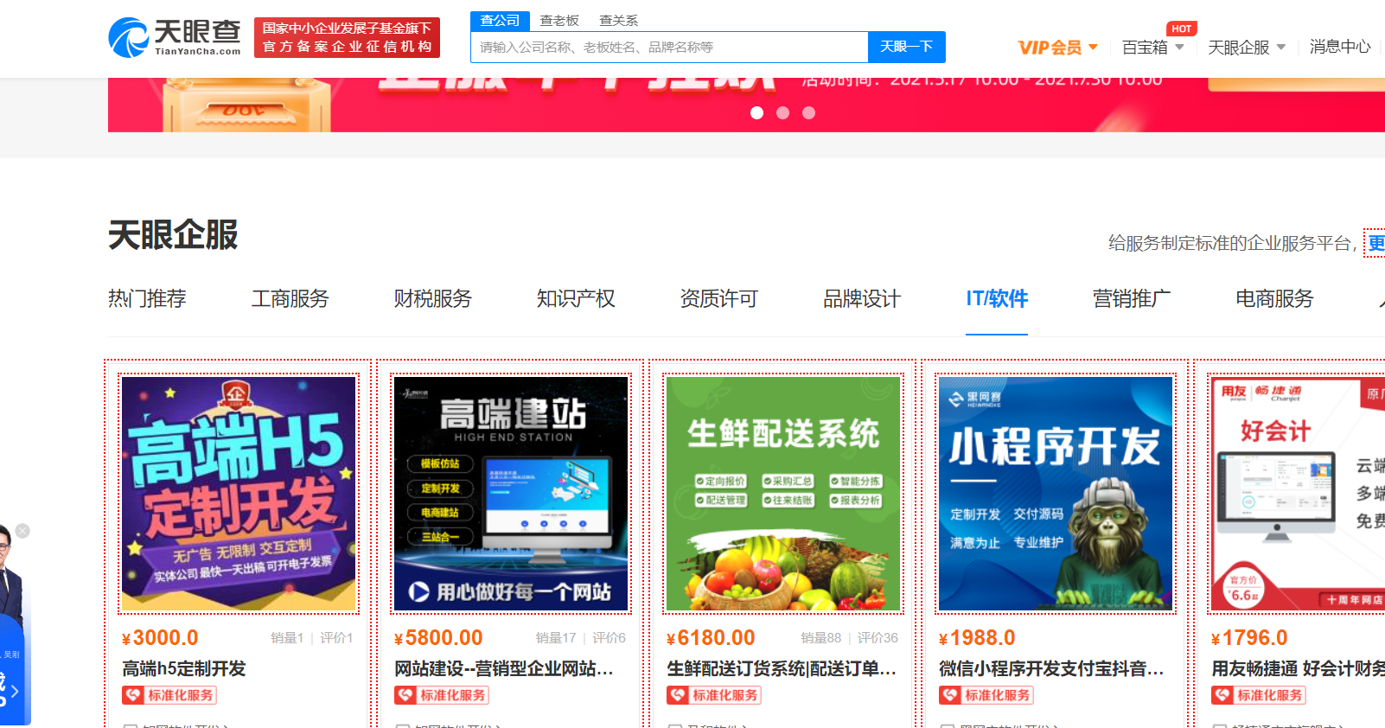Open the 高端建站 product image
Screen dimensions: 1385x728
click(x=511, y=494)
